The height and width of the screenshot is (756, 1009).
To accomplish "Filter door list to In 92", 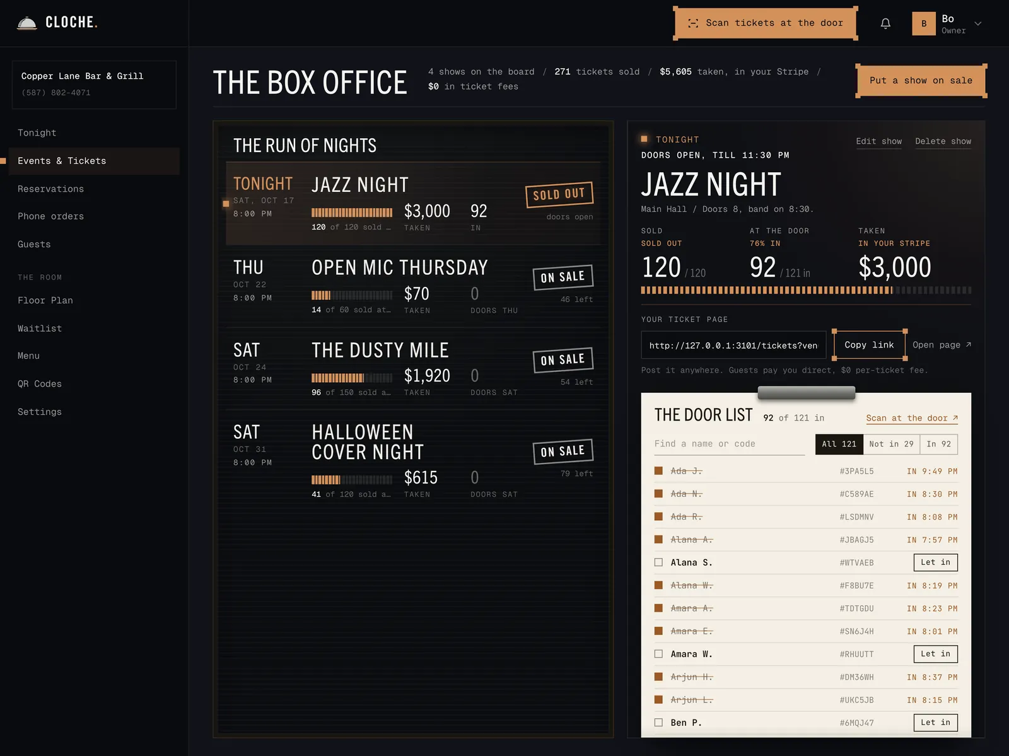I will [939, 444].
